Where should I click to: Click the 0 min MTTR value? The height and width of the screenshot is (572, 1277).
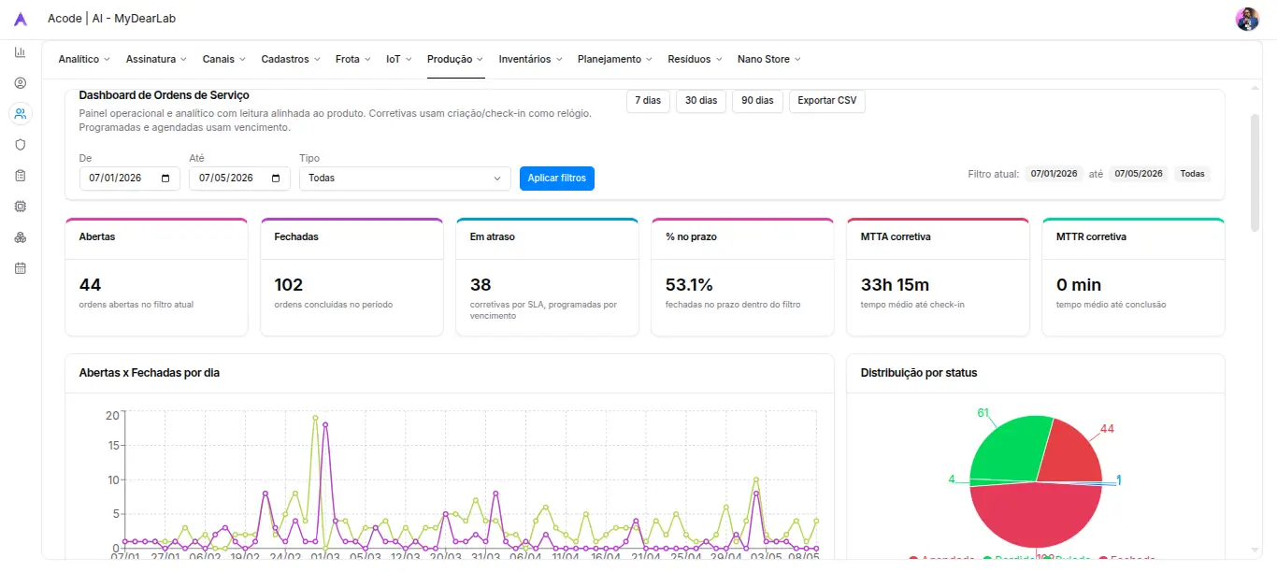pyautogui.click(x=1079, y=285)
